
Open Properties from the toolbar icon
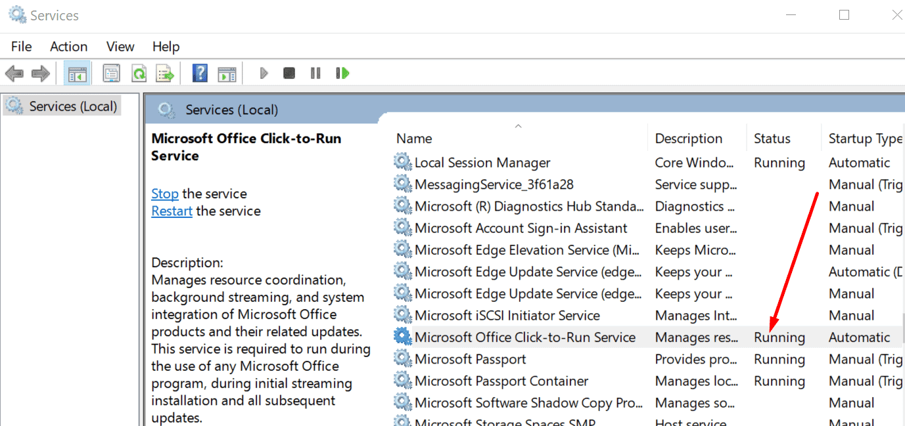pos(112,74)
